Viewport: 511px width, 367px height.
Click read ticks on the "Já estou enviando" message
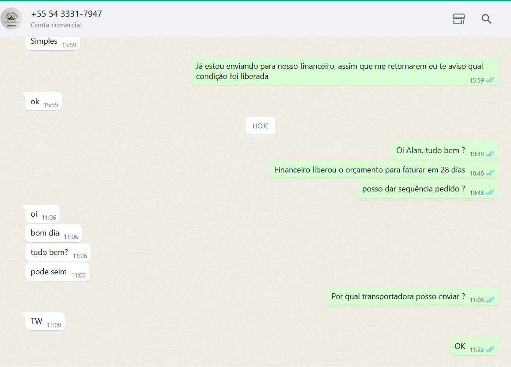(x=489, y=80)
